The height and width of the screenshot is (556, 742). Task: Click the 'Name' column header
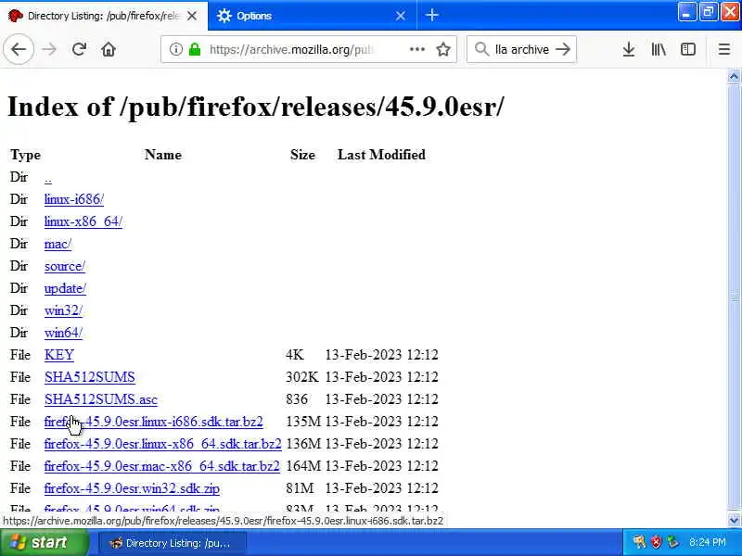click(x=163, y=155)
